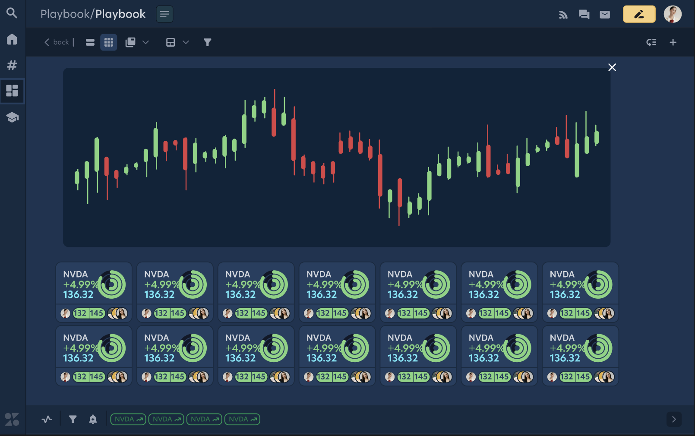Close the candlestick chart panel
The image size is (695, 436).
(x=612, y=67)
